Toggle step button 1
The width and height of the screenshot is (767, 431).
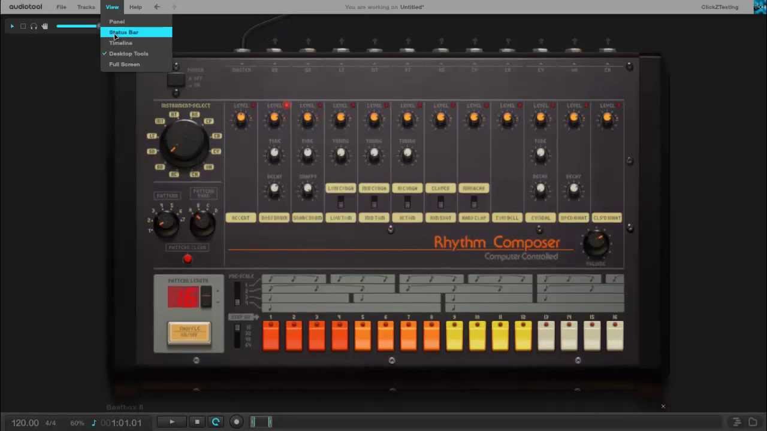(x=271, y=336)
